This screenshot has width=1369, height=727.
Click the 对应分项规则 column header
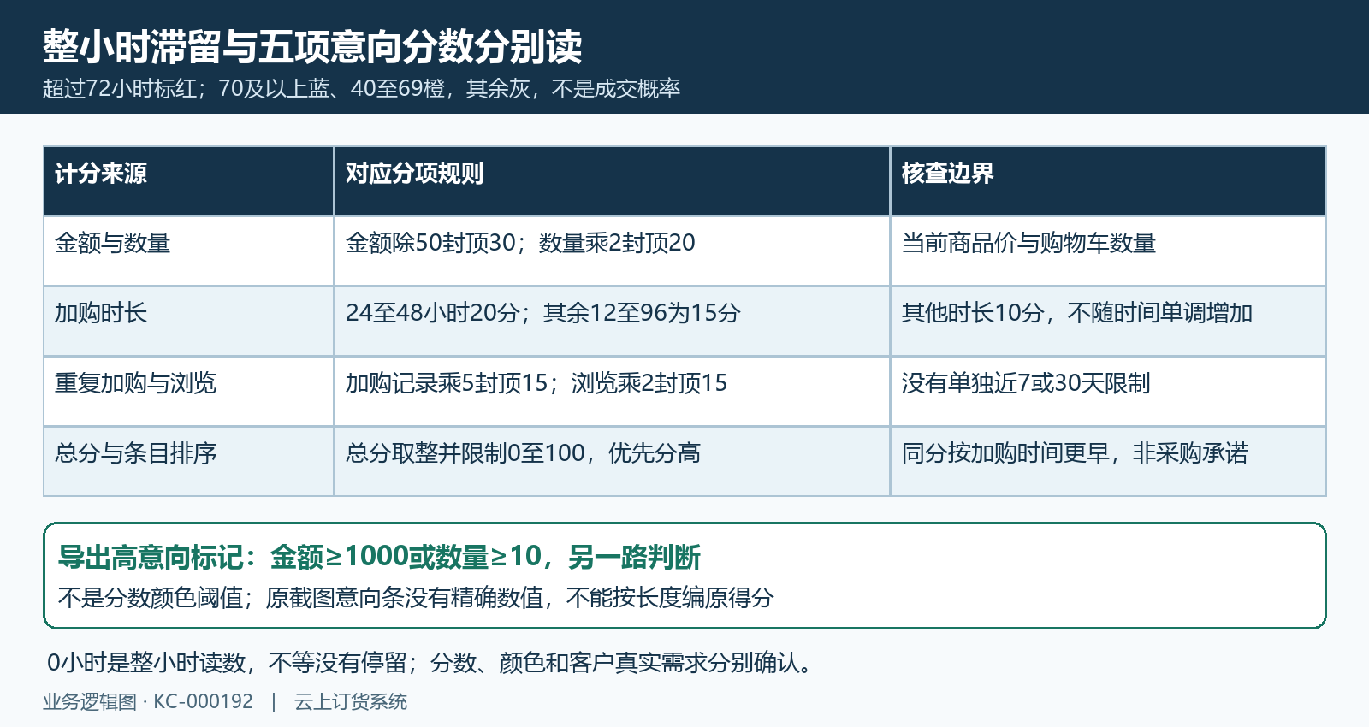click(x=612, y=180)
